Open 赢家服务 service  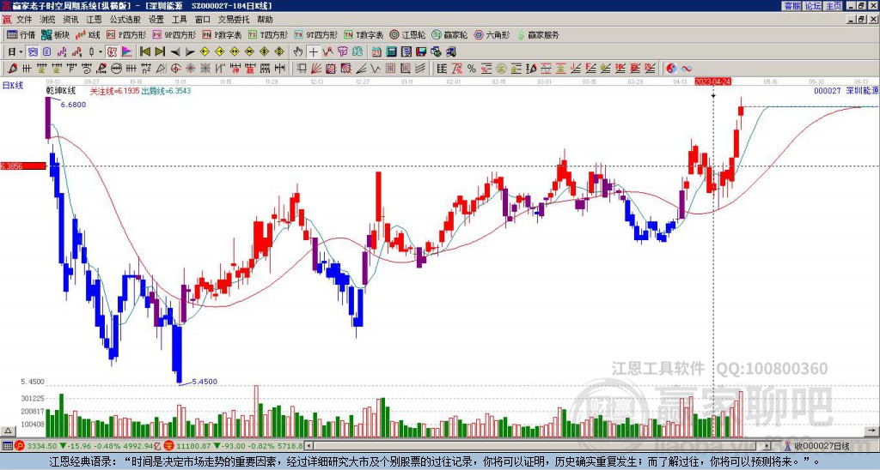tap(538, 34)
